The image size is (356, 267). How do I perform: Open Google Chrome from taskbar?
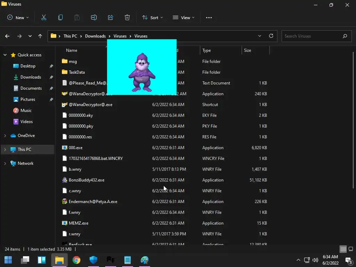tap(76, 260)
